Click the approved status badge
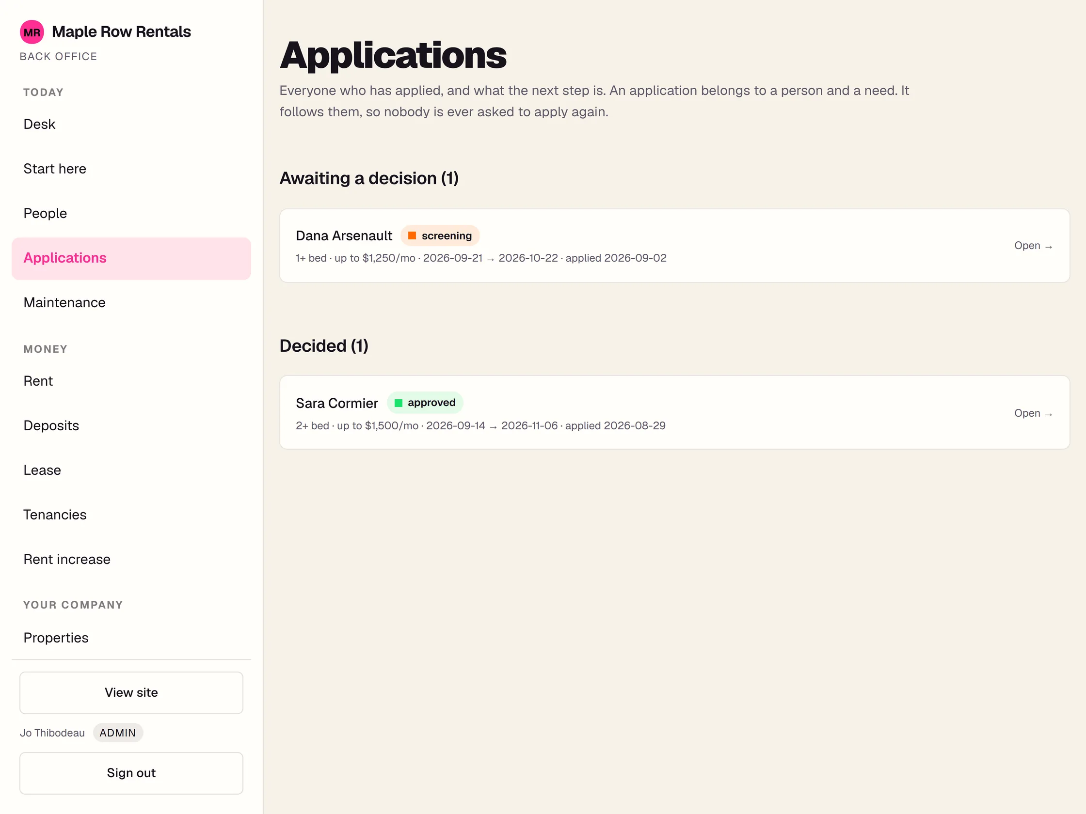The height and width of the screenshot is (814, 1086). (425, 403)
